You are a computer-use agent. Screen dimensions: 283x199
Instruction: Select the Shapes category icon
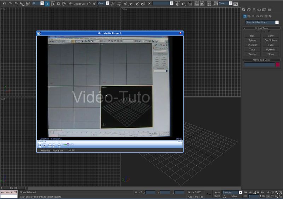click(x=249, y=16)
